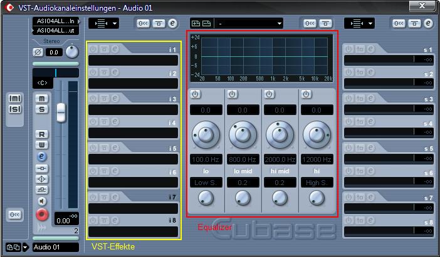Screen dimensions: 440x257
Task: Click the first insert effect slot i1
Action: coord(133,61)
